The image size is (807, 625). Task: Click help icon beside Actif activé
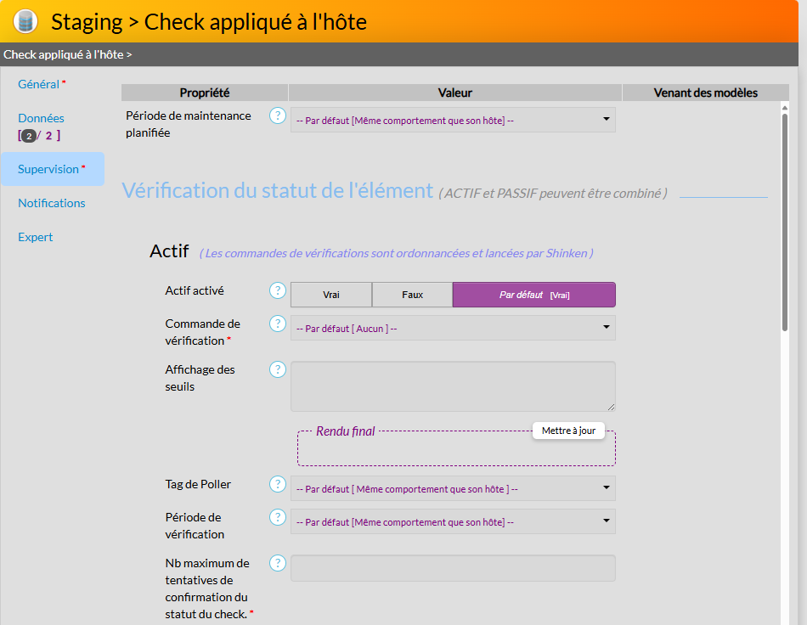point(278,290)
